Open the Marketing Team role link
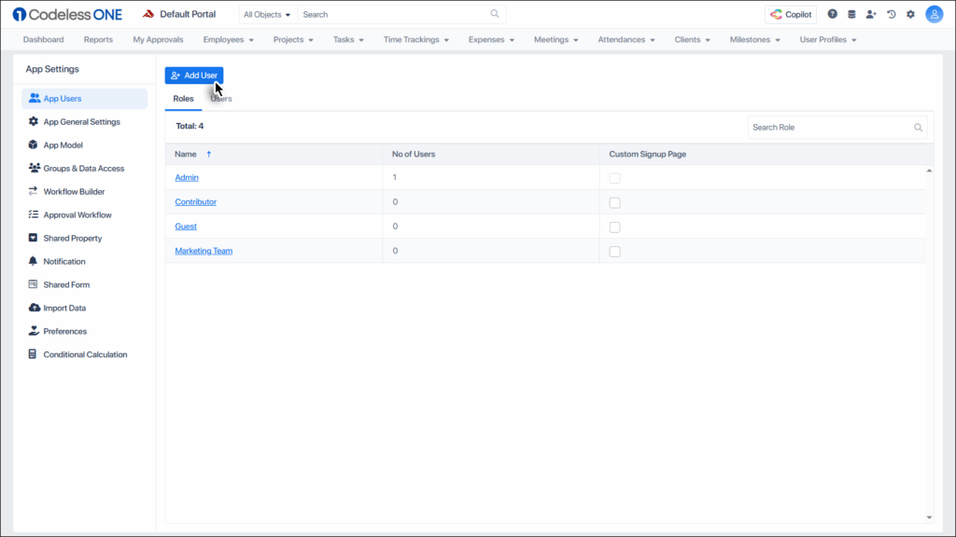Screen dimensions: 956x537 204,250
